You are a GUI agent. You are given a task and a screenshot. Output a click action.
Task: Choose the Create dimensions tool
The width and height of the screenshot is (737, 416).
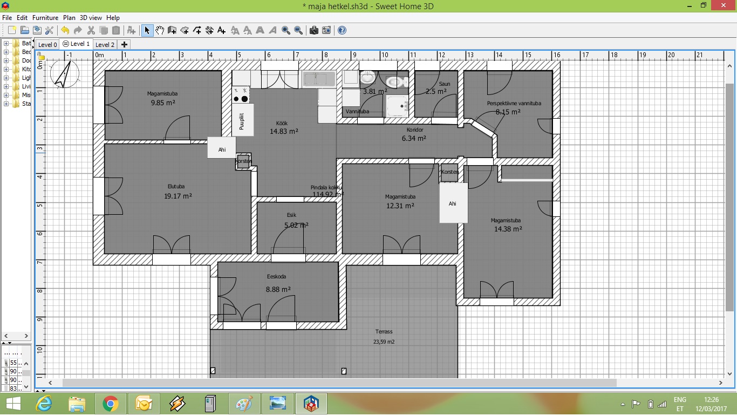209,30
